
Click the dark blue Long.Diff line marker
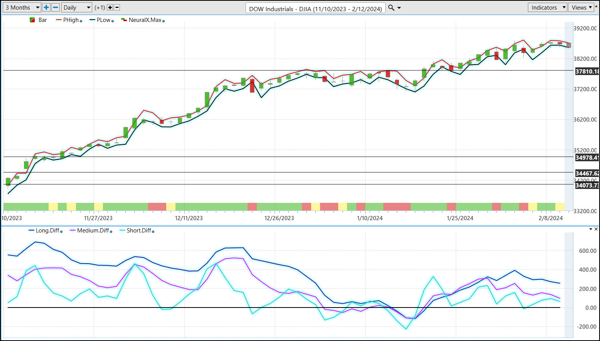pyautogui.click(x=32, y=231)
